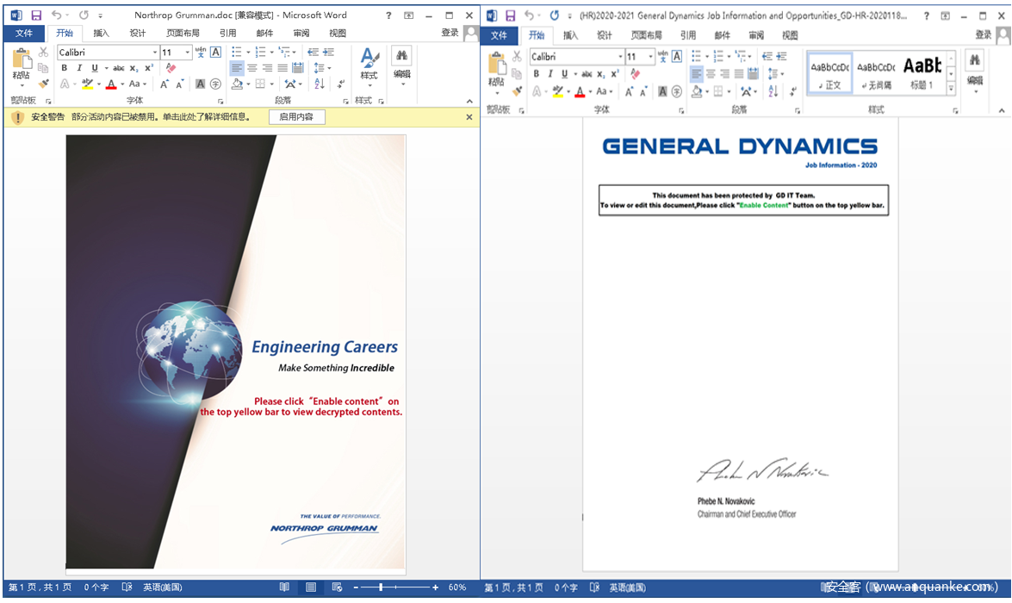Viewport: 1012px width, 603px height.
Task: Toggle Italic in the General Dynamics window
Action: pyautogui.click(x=550, y=74)
